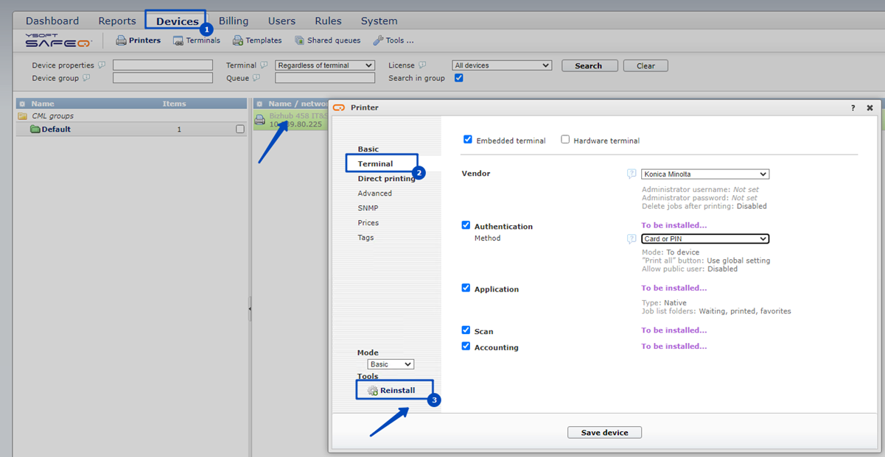Open Shared queues from toolbar
This screenshot has height=457, width=885.
pyautogui.click(x=300, y=40)
